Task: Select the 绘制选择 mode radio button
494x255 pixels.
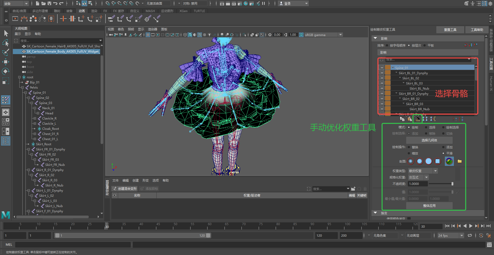Action: click(443, 127)
